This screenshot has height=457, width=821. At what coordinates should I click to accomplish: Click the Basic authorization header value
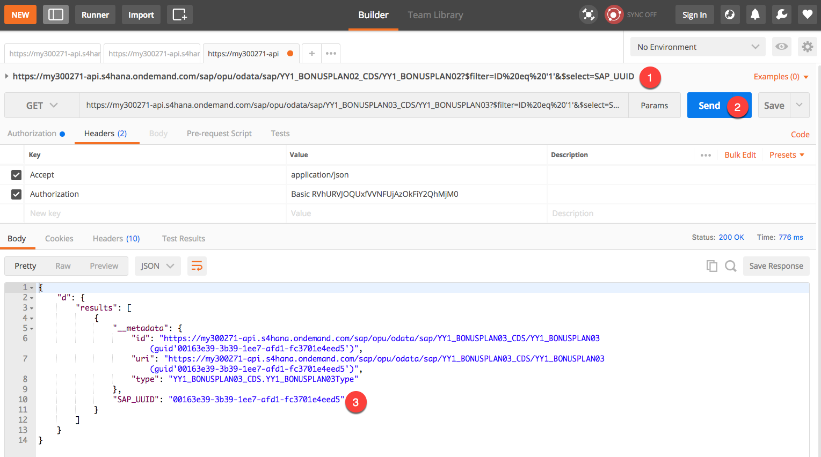pyautogui.click(x=374, y=194)
